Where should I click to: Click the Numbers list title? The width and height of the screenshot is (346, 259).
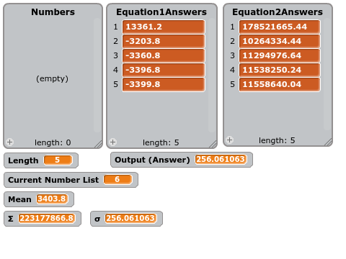tap(53, 12)
